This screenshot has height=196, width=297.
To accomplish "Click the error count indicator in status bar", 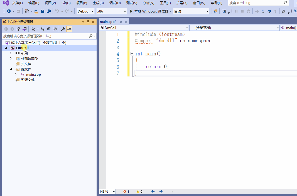I will (126, 192).
